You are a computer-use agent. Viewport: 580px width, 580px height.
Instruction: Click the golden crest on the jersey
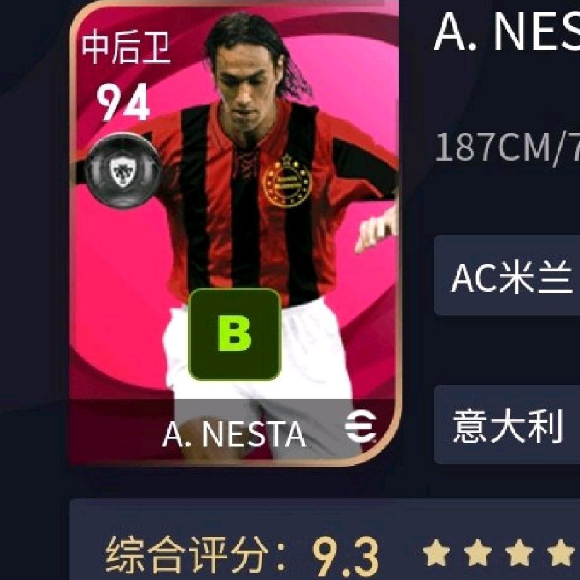point(288,181)
